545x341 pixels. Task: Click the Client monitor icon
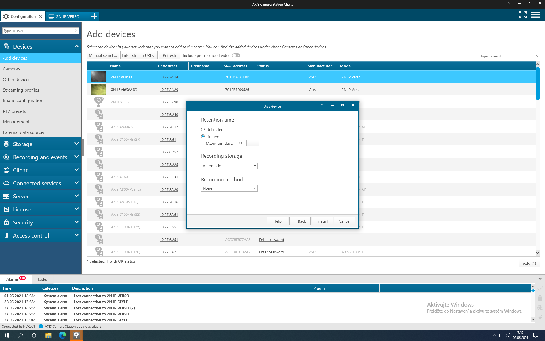[6, 170]
